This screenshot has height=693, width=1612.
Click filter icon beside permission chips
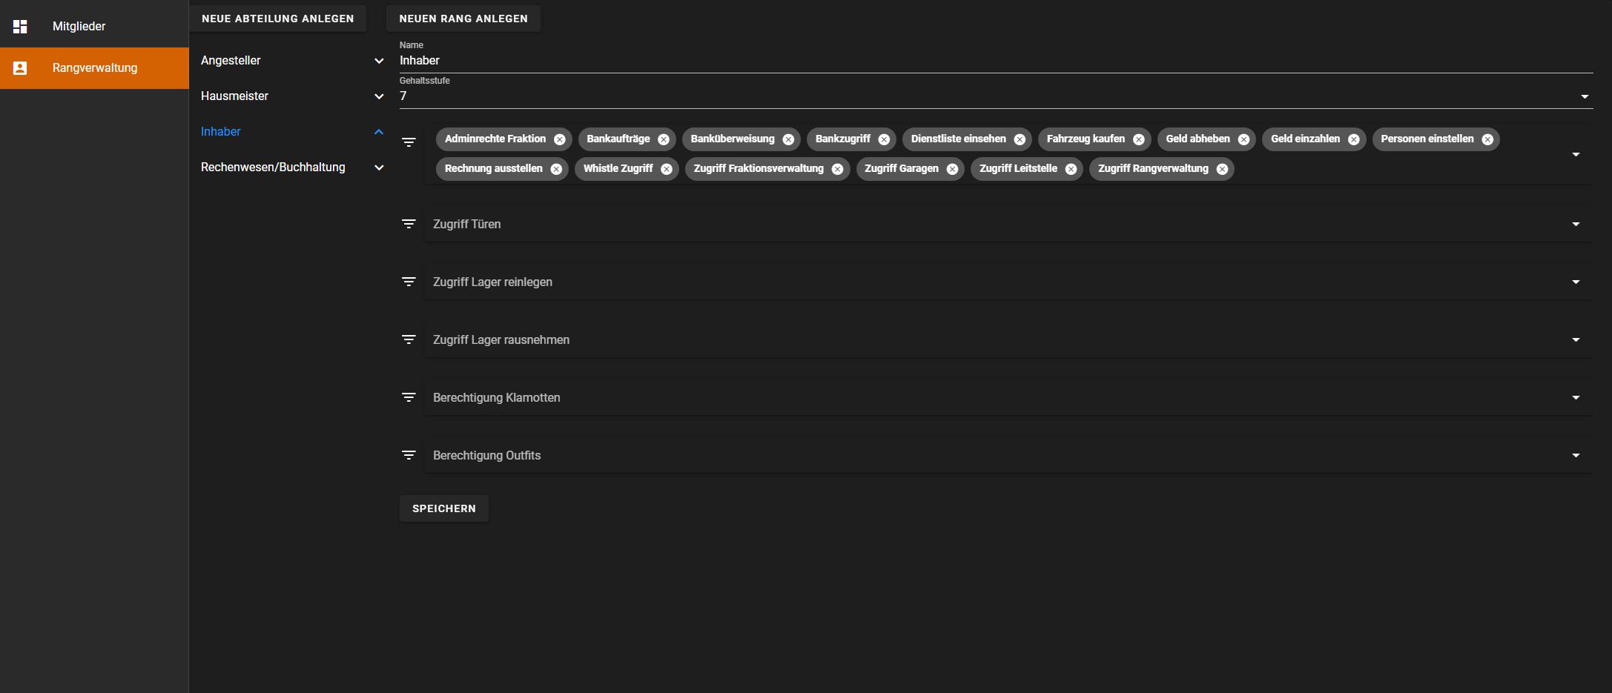pyautogui.click(x=409, y=142)
